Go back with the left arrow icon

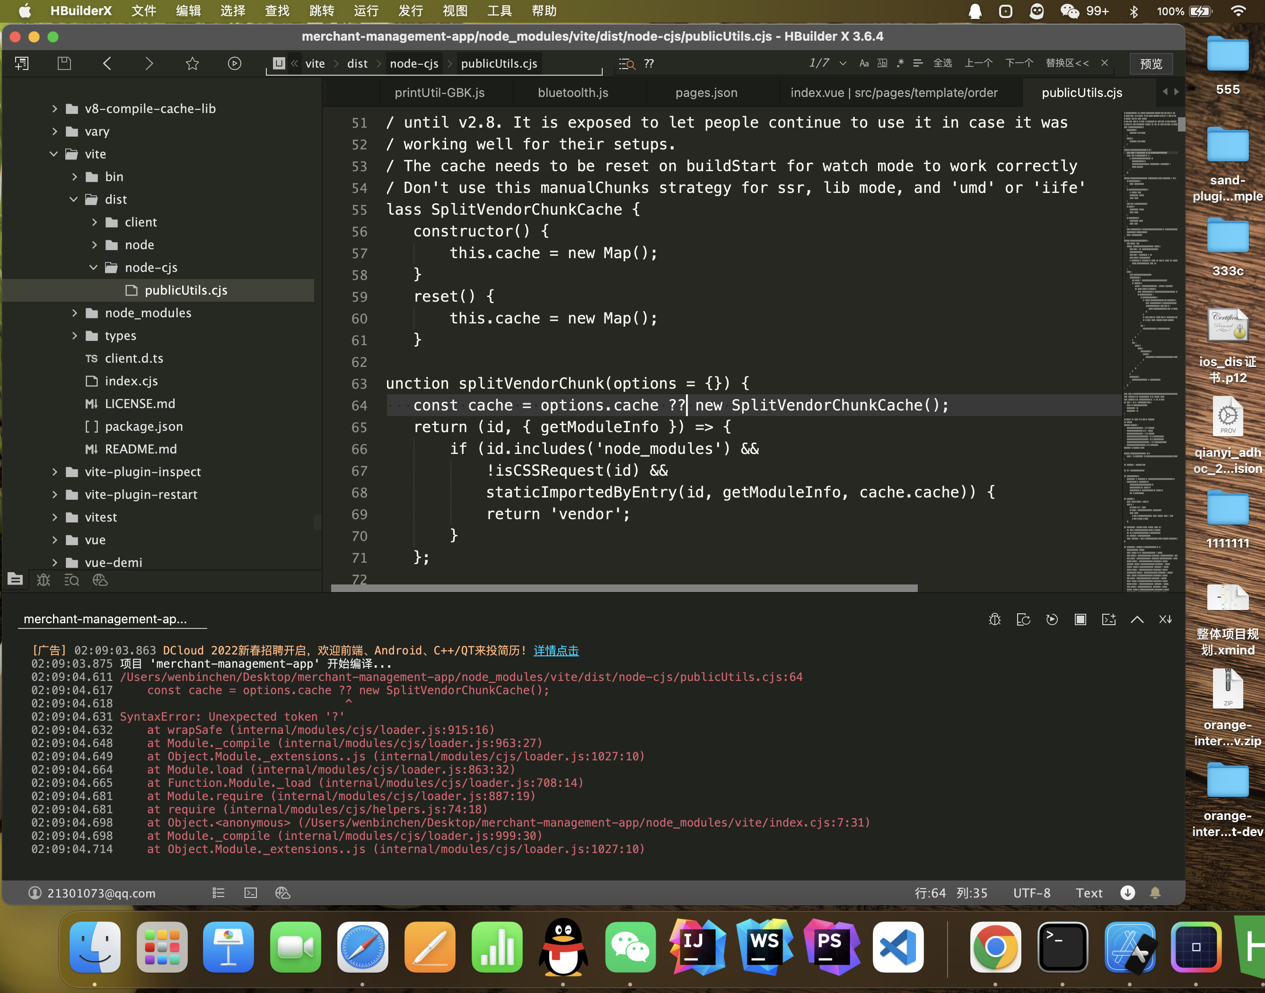[x=107, y=63]
